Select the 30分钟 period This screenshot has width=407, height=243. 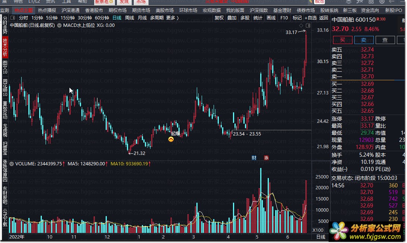(x=85, y=18)
